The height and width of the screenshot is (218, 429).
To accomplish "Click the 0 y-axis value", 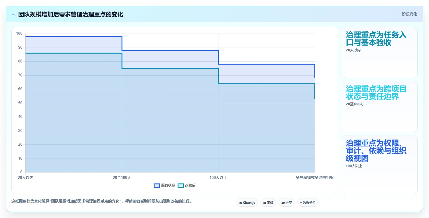I will point(21,172).
